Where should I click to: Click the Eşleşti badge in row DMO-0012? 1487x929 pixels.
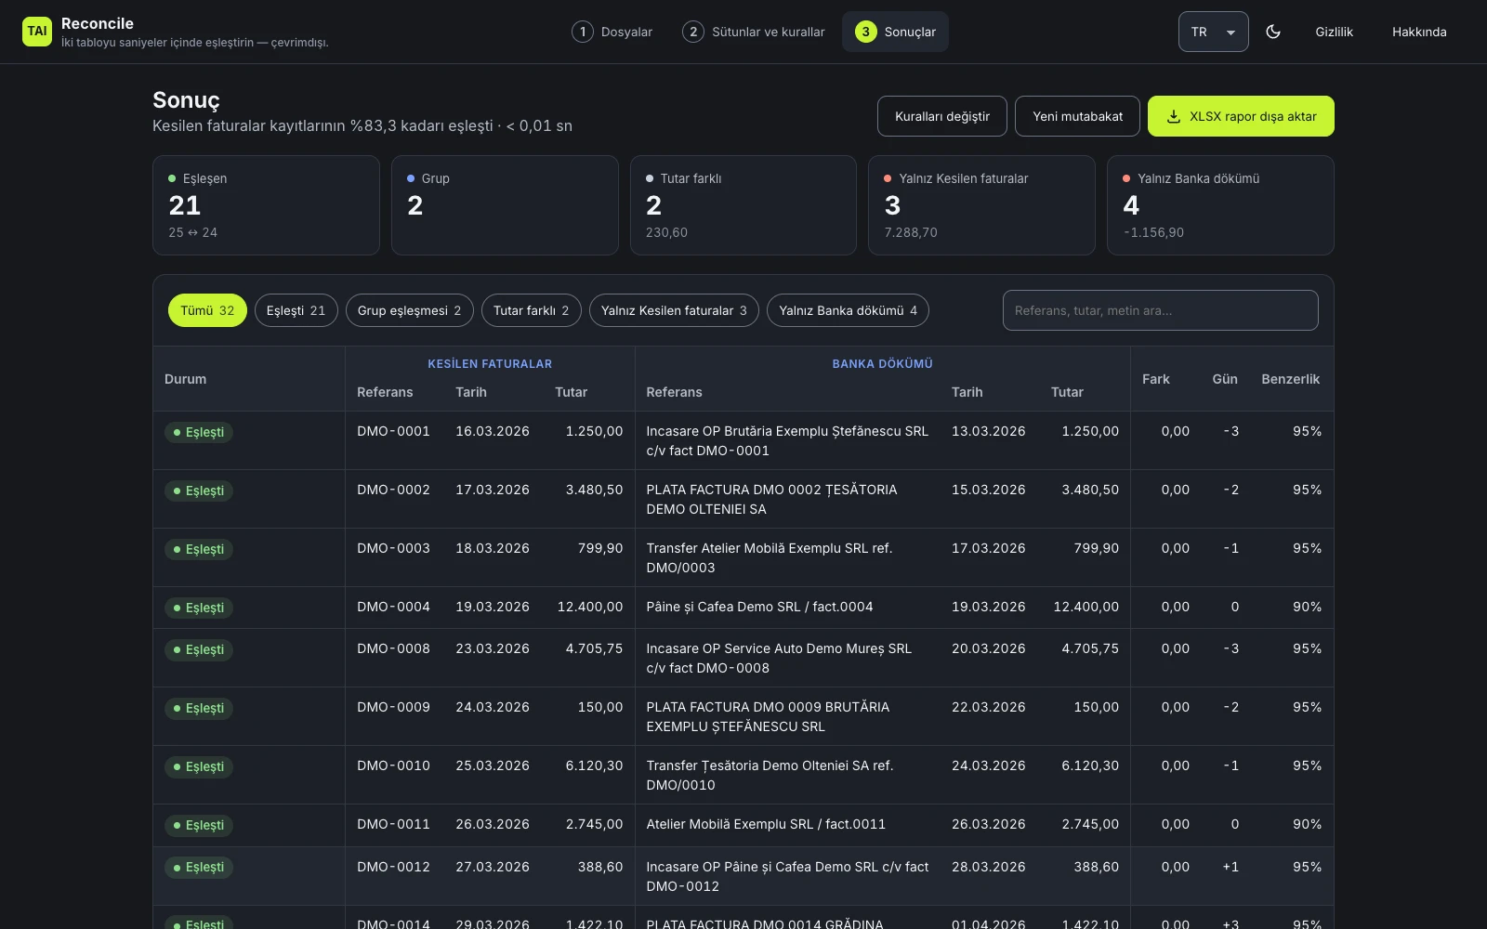click(x=199, y=867)
